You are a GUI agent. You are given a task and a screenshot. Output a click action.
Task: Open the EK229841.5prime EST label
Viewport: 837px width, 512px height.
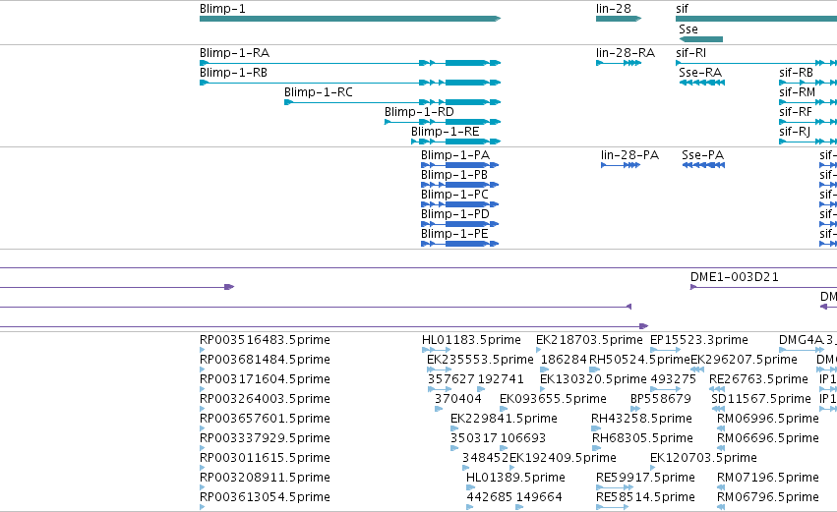point(504,420)
